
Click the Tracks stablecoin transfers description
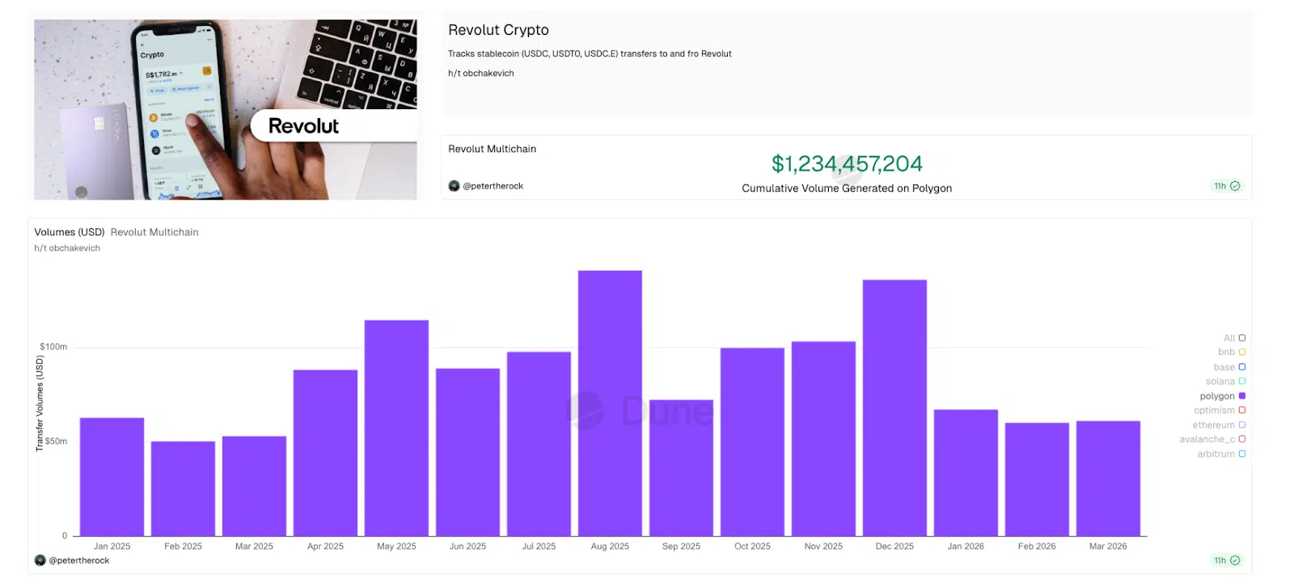[590, 54]
